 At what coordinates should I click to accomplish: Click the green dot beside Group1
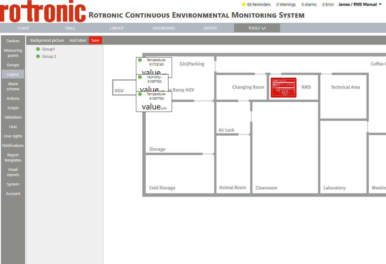(38, 49)
